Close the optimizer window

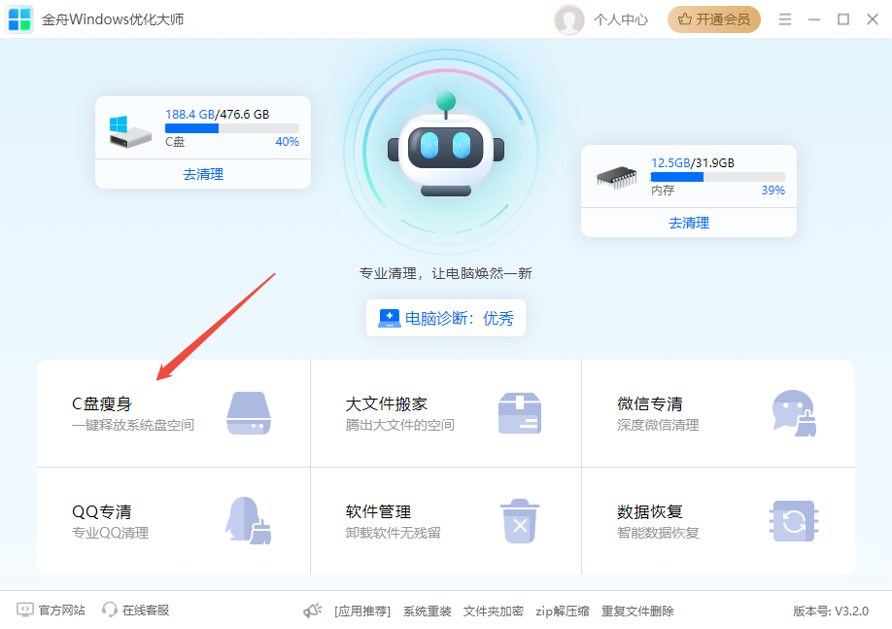click(873, 19)
